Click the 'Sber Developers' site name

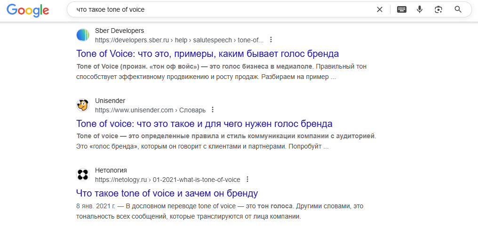tap(119, 31)
